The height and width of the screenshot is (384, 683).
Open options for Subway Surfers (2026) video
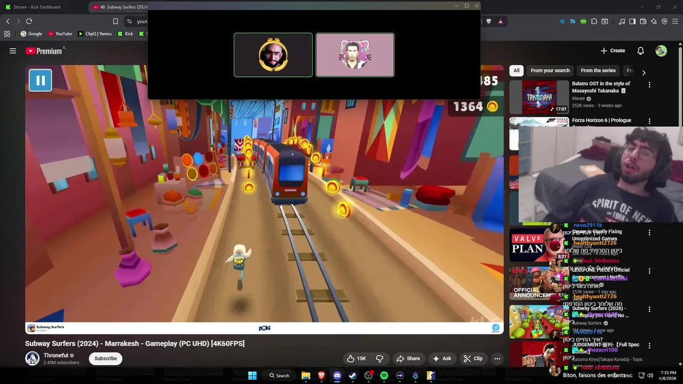649,309
